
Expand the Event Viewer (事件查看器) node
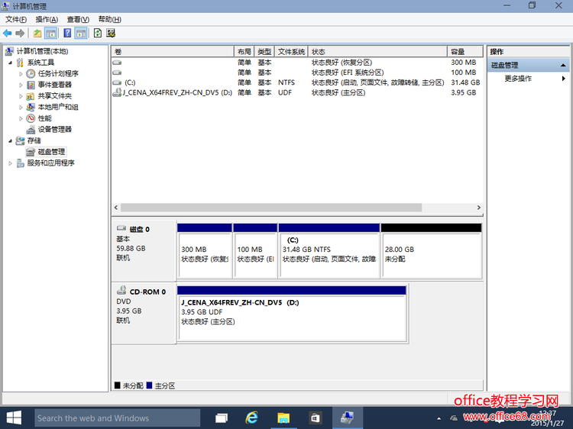(21, 85)
